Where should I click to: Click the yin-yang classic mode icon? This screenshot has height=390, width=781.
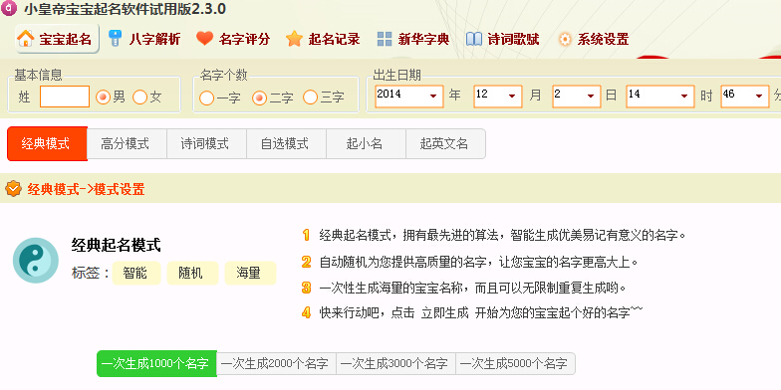(x=36, y=261)
